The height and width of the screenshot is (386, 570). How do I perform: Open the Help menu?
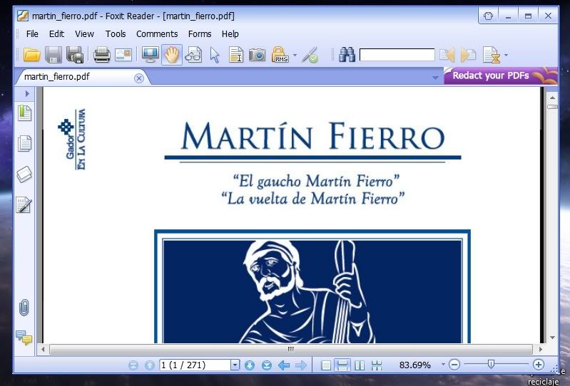(230, 33)
